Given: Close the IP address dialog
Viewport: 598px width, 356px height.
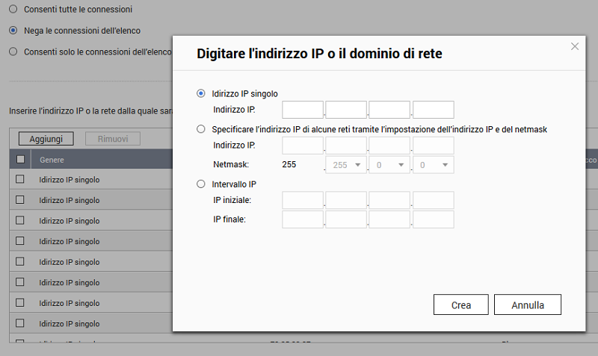Looking at the screenshot, I should pyautogui.click(x=575, y=46).
